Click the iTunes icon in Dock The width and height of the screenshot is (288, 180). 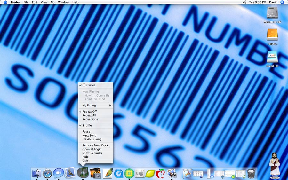(x=83, y=172)
